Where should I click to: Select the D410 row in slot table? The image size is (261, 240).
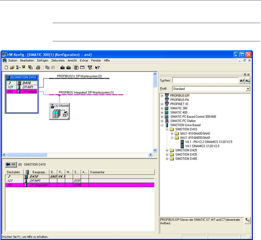pyautogui.click(x=80, y=176)
